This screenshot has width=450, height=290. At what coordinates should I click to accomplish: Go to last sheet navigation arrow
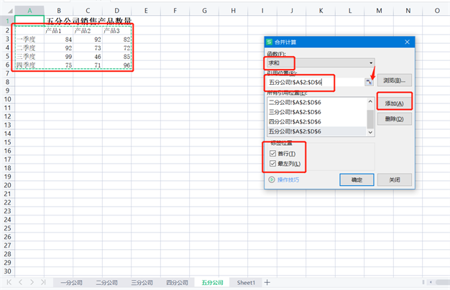coord(43,283)
